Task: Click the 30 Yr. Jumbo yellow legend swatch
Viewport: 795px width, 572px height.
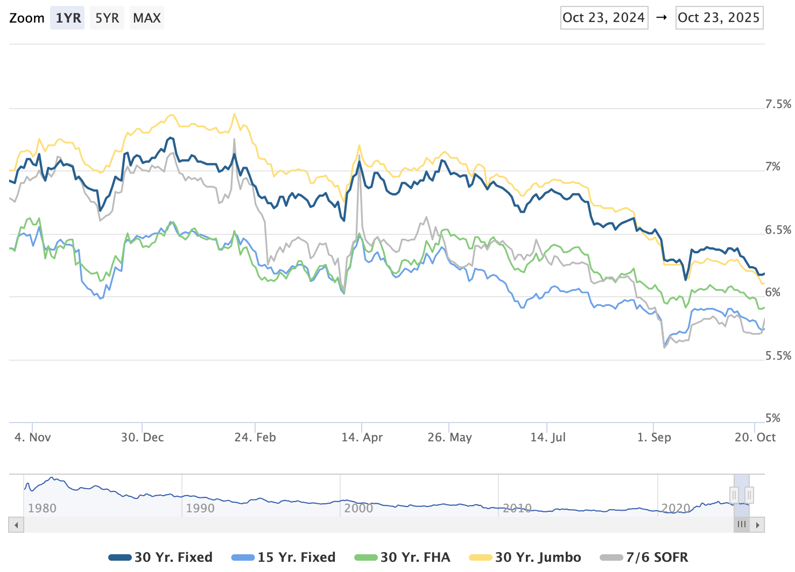Action: click(x=481, y=557)
